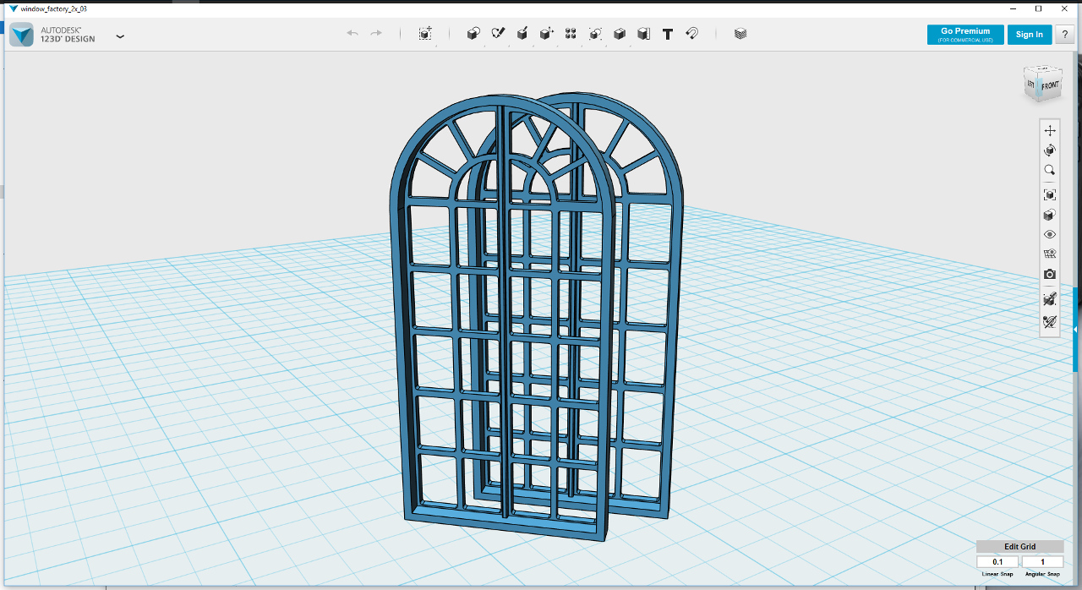Image resolution: width=1082 pixels, height=590 pixels.
Task: Toggle solids visibility eye icon
Action: pos(1050,234)
